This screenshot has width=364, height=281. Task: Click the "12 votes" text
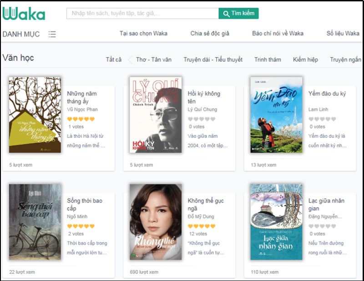coord(198,234)
